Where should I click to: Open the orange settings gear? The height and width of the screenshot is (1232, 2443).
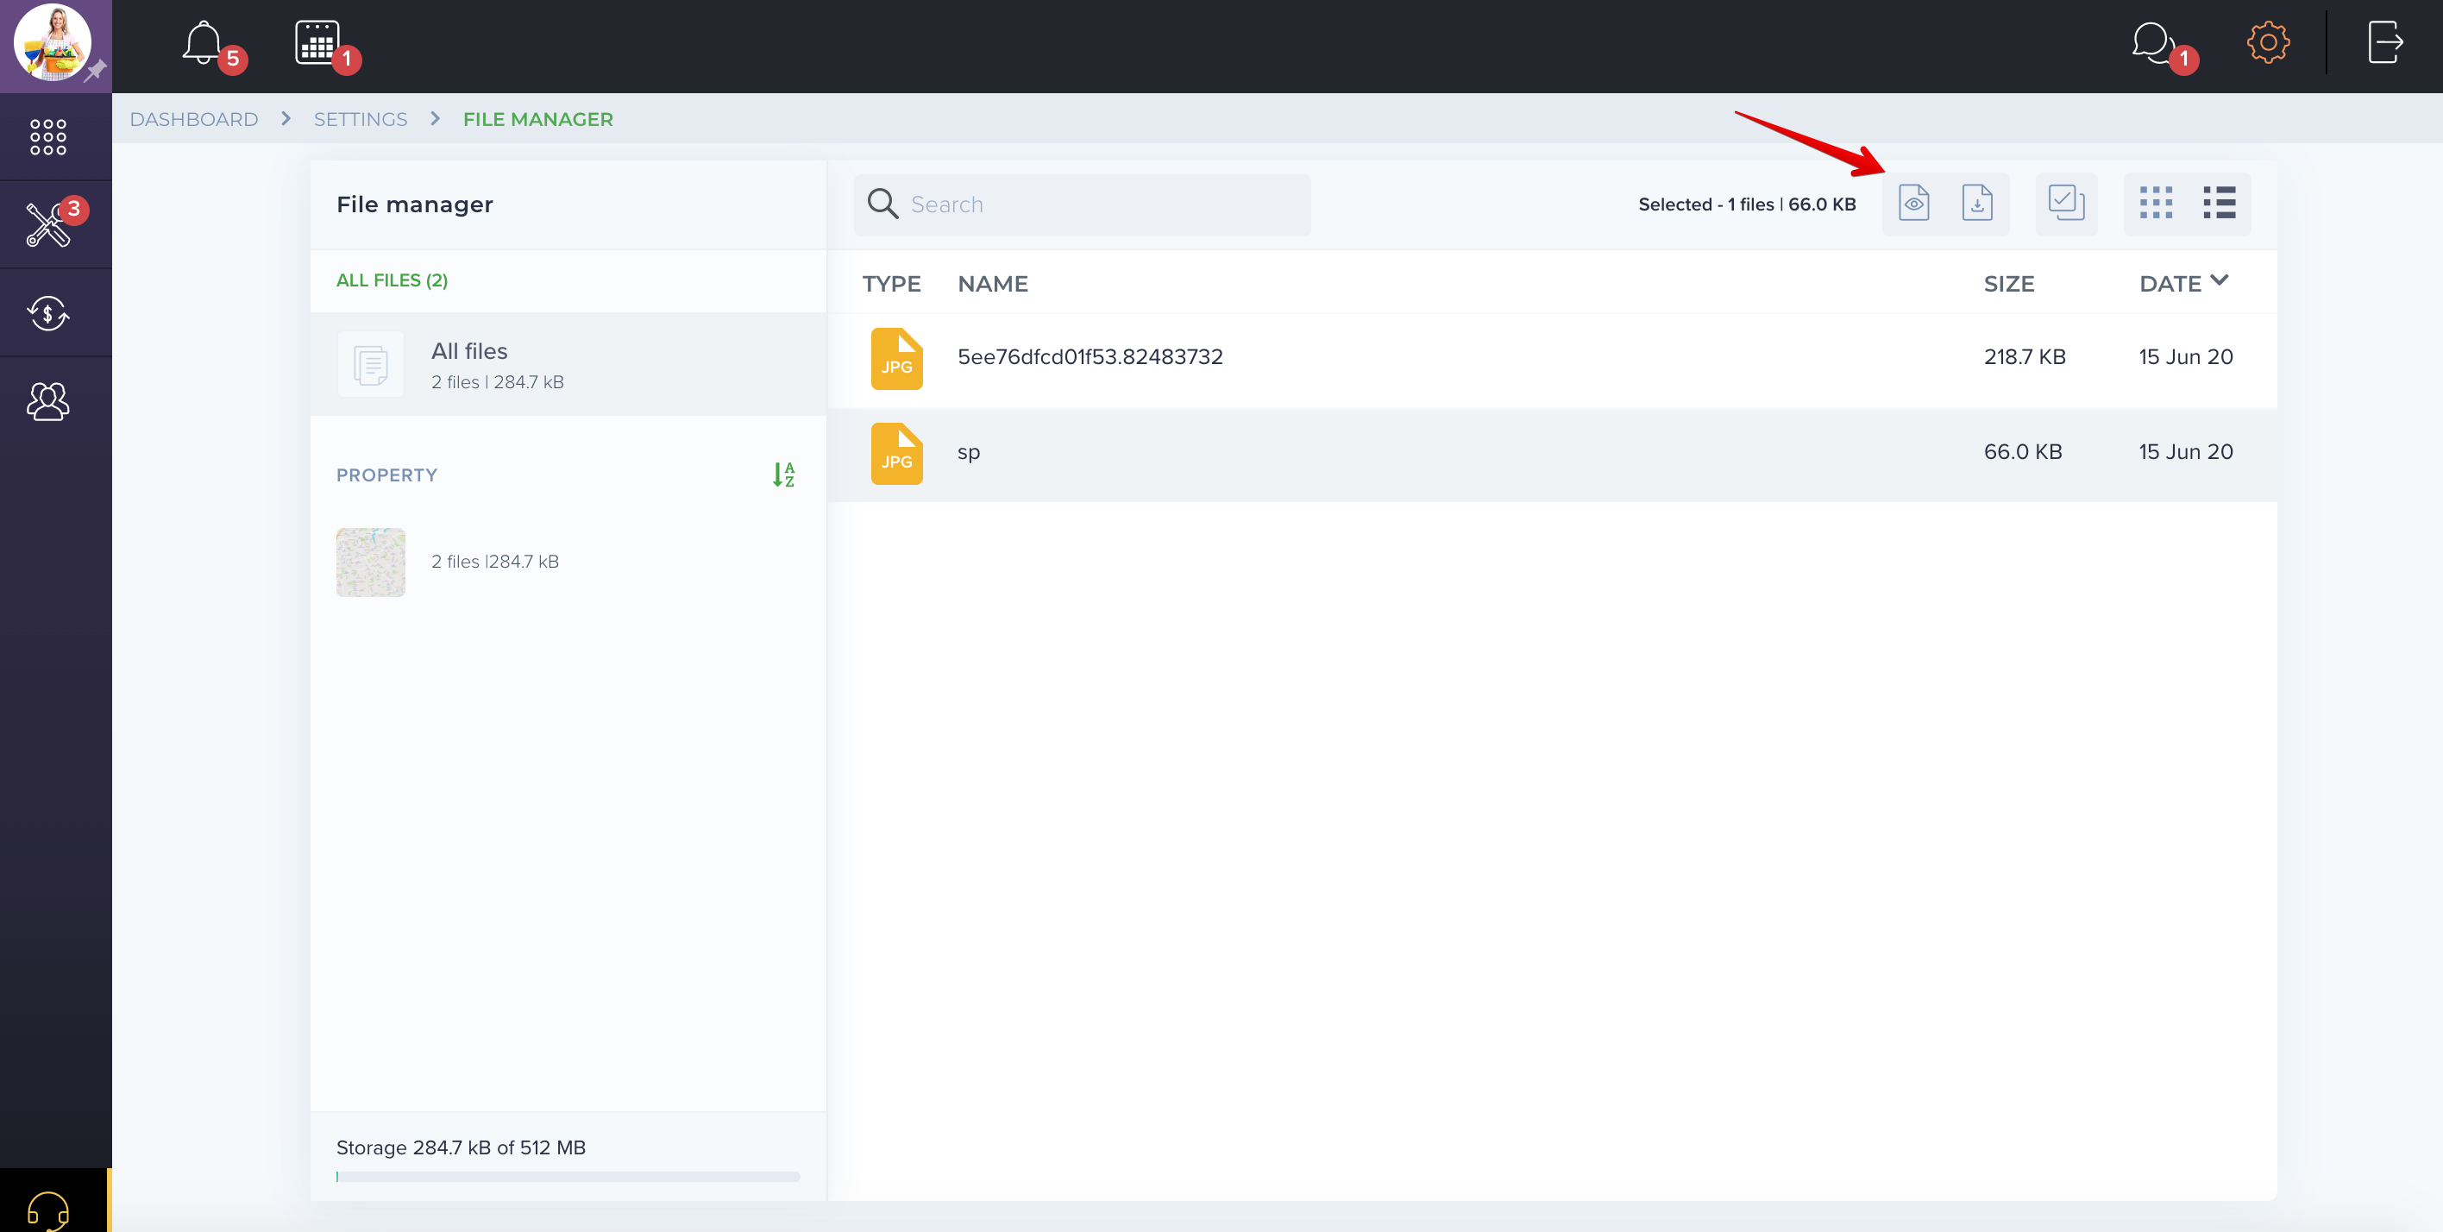pyautogui.click(x=2268, y=42)
